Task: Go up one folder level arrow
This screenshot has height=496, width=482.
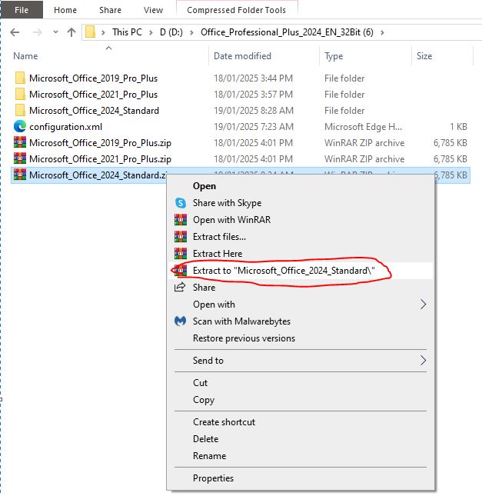Action: point(71,32)
